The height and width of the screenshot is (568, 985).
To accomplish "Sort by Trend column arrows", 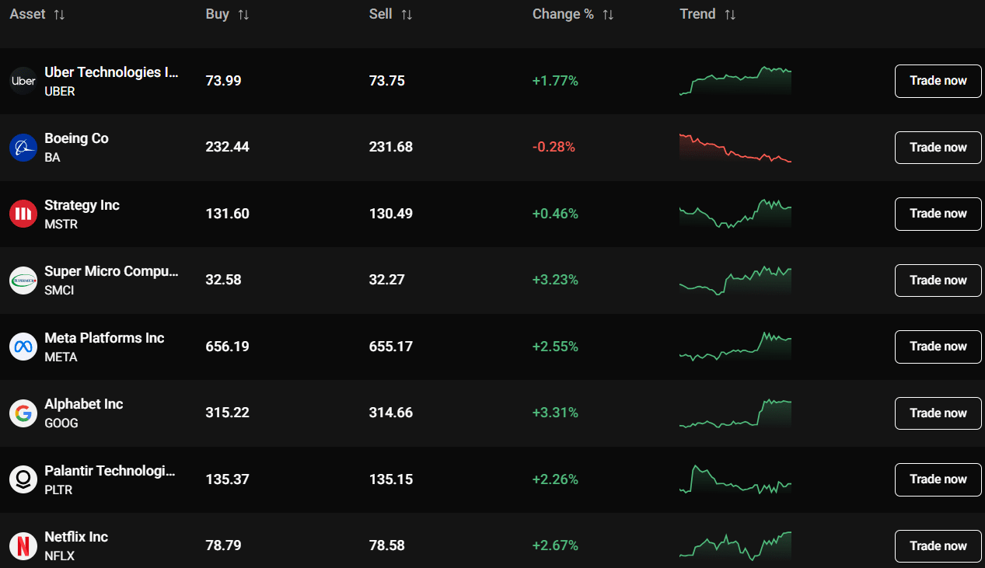I will tap(729, 15).
